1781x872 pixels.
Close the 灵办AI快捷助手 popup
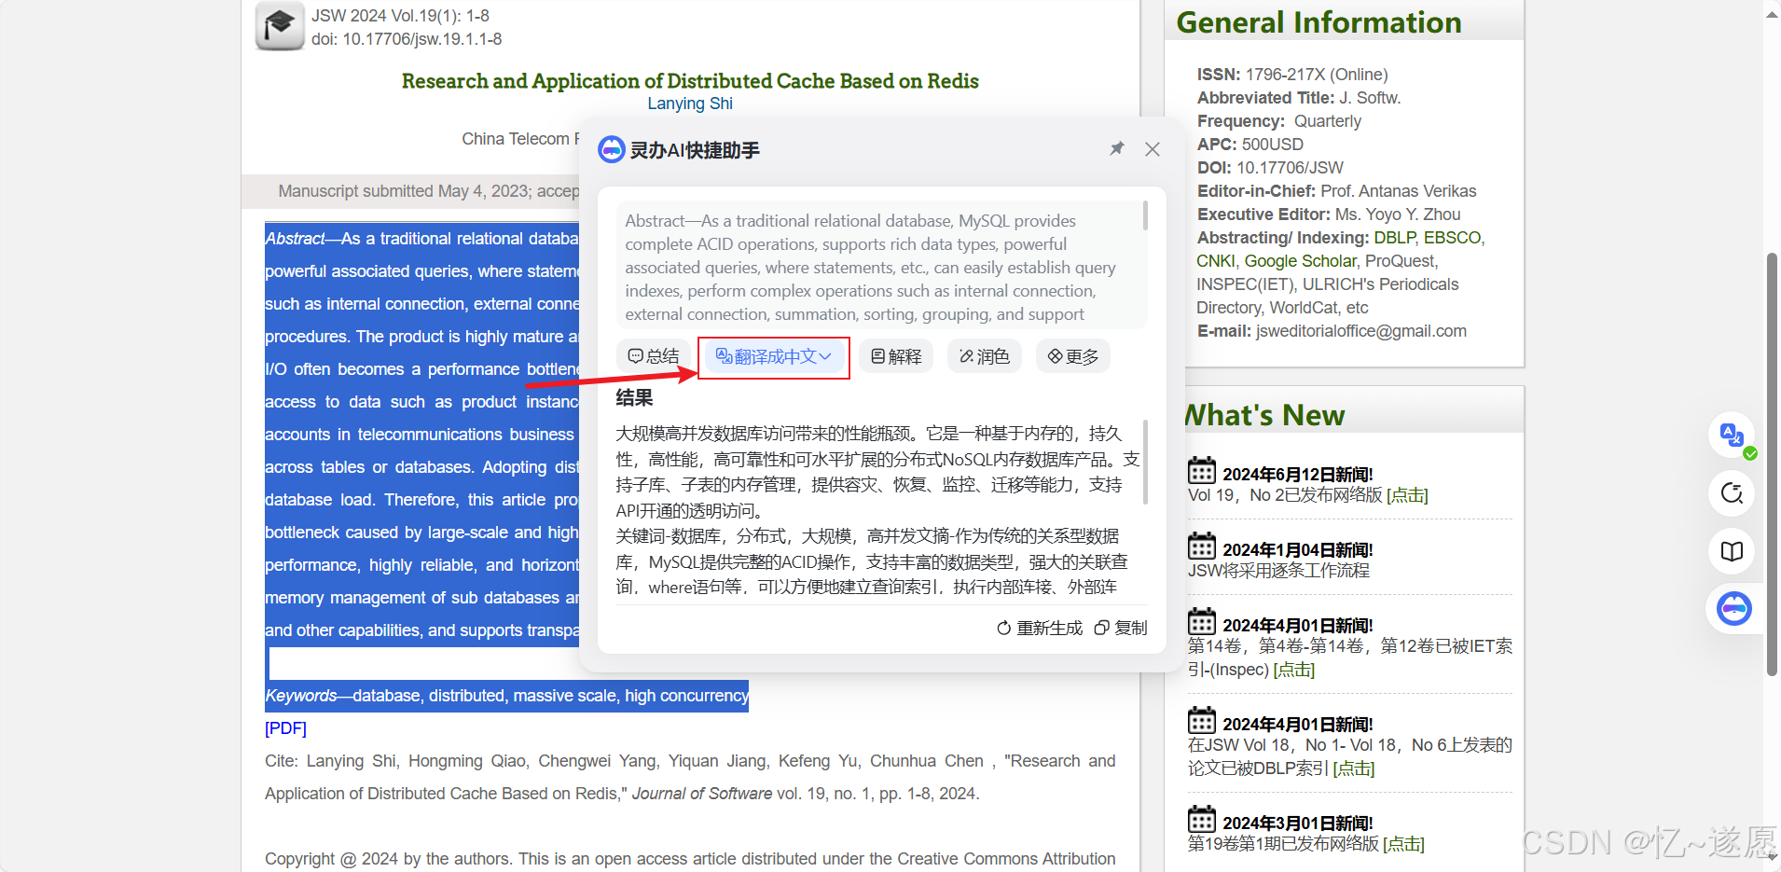tap(1153, 149)
